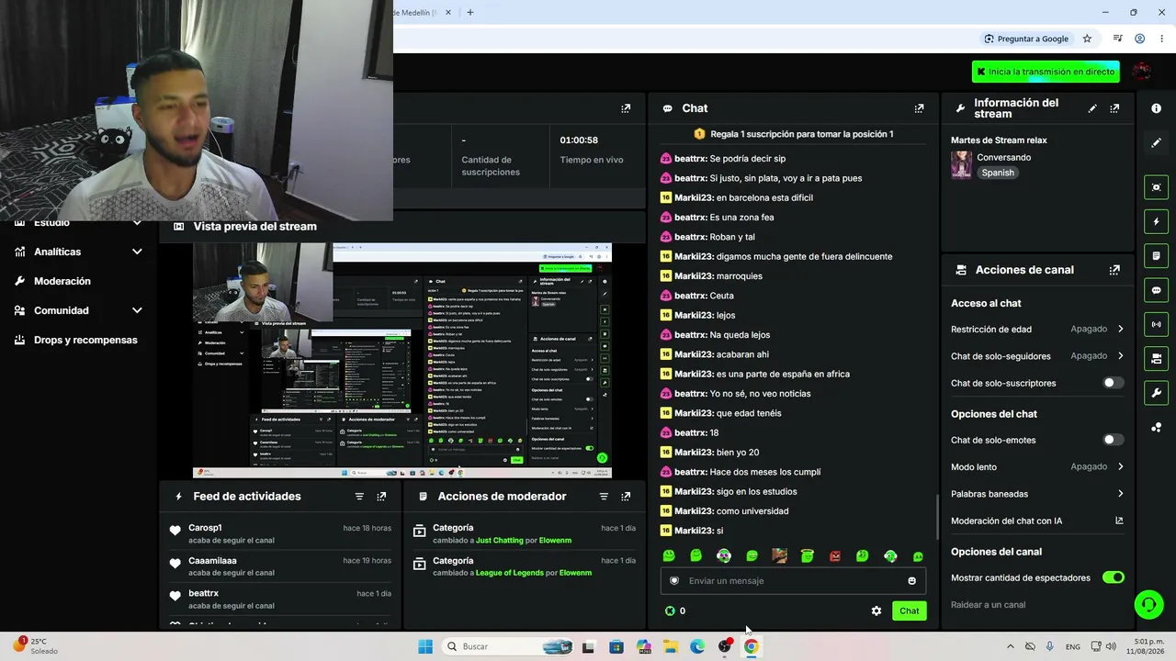Open the profile avatar in the top right
The image size is (1176, 661).
pos(1142,72)
